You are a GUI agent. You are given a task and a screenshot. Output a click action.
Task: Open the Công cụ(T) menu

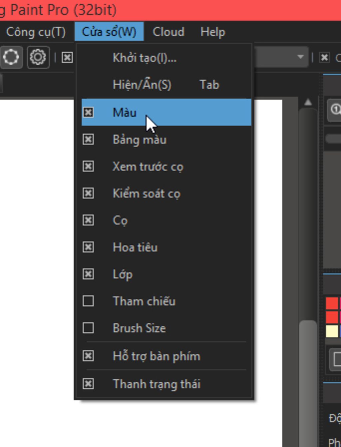click(36, 32)
